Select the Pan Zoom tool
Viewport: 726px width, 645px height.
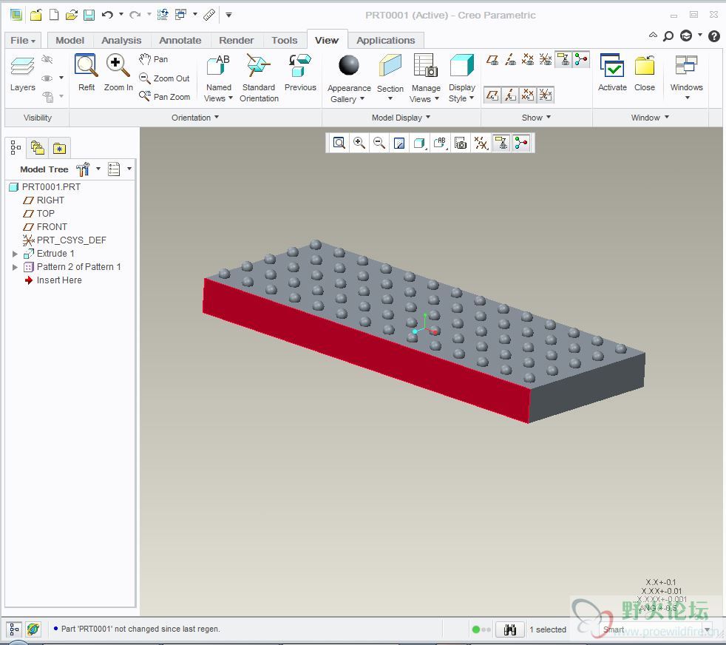(165, 96)
